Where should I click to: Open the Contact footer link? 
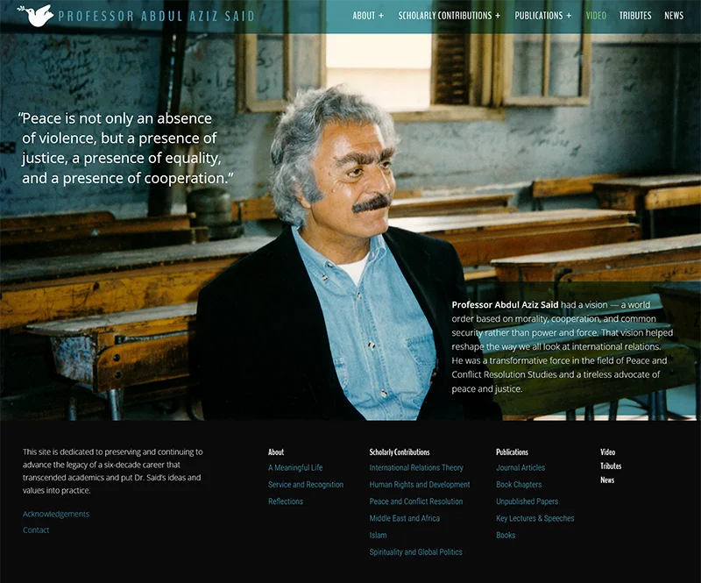click(x=36, y=530)
